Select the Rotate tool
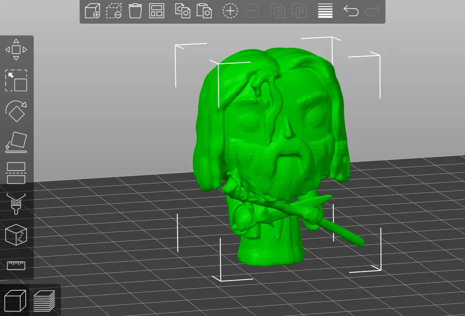 (16, 111)
